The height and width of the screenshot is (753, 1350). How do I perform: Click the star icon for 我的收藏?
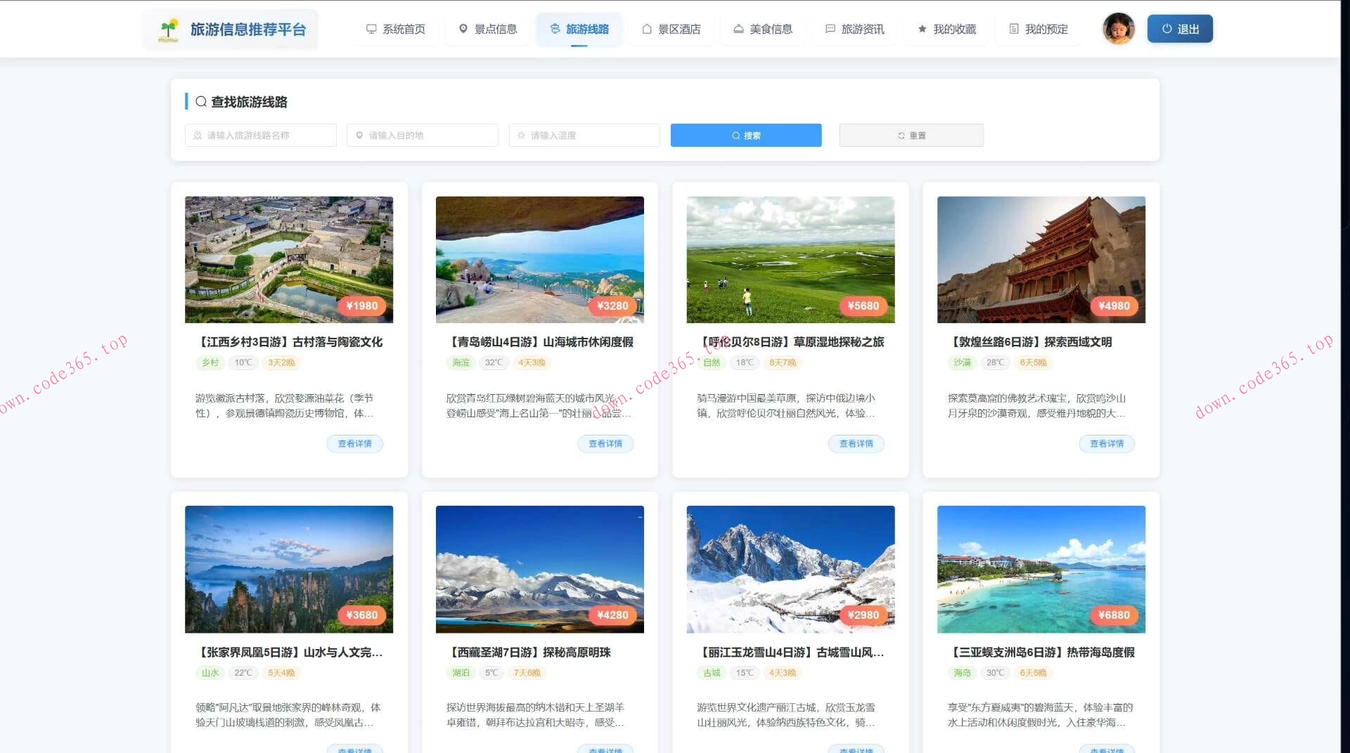tap(922, 29)
